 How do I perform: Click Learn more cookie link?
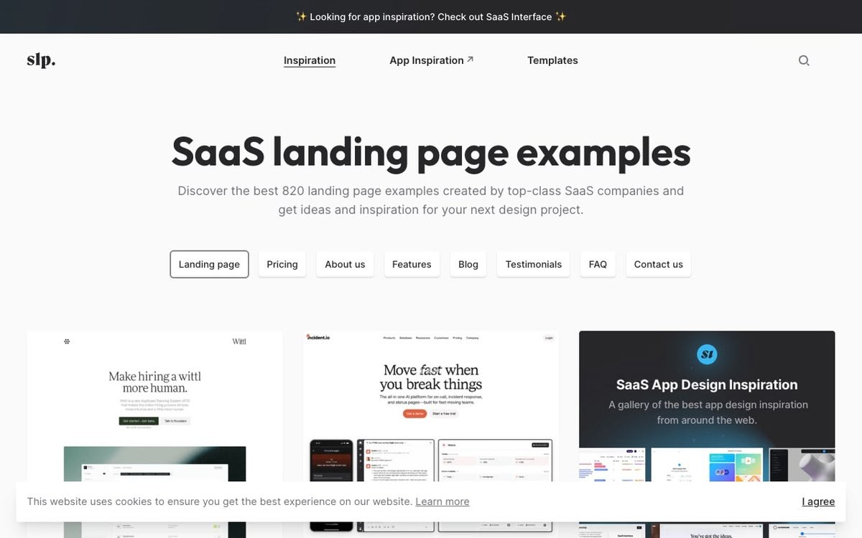[x=442, y=501]
